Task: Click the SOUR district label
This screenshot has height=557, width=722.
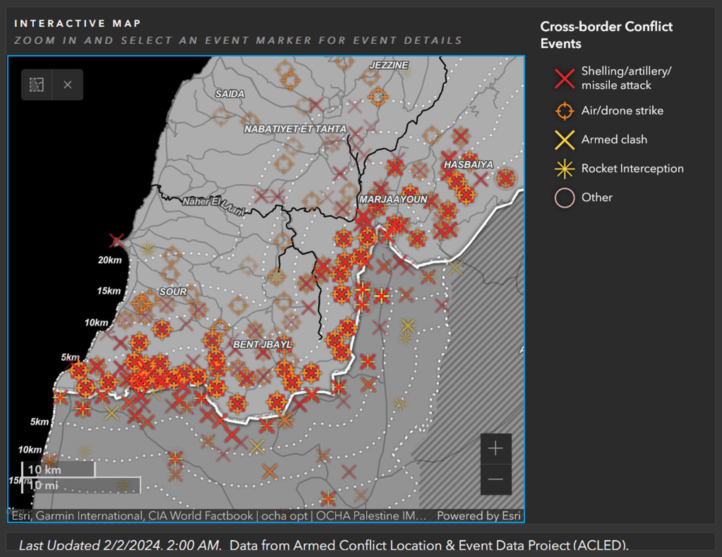Action: point(173,292)
